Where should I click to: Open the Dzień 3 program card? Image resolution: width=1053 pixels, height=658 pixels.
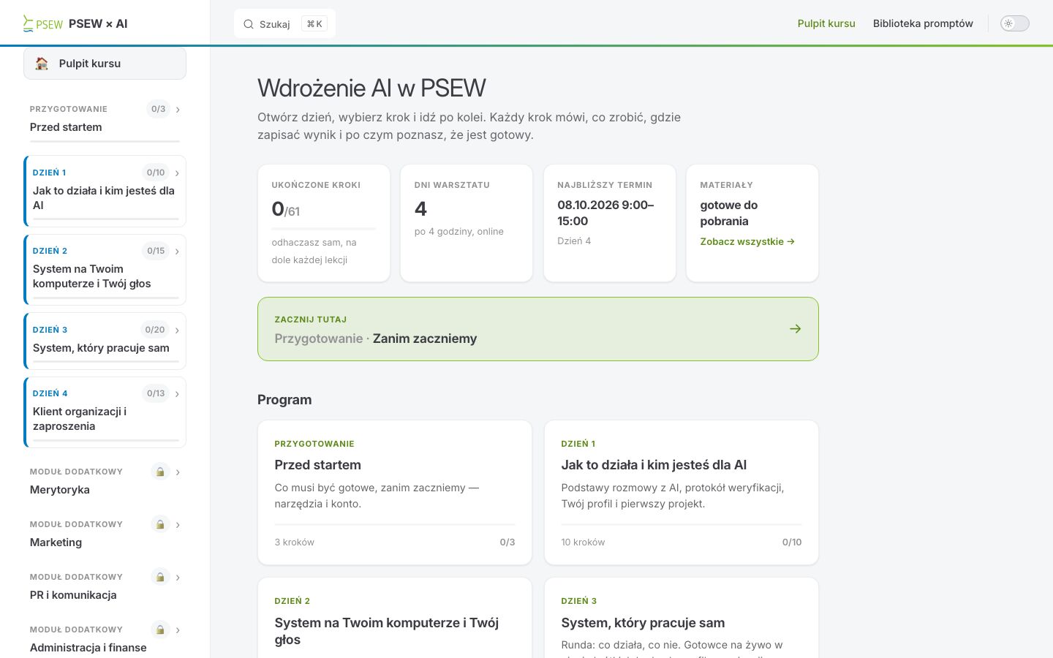(682, 618)
